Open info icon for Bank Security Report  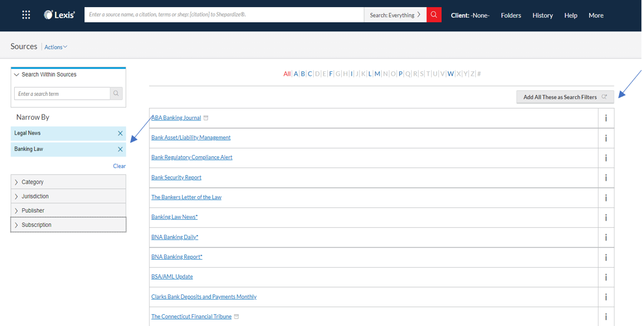(x=606, y=178)
